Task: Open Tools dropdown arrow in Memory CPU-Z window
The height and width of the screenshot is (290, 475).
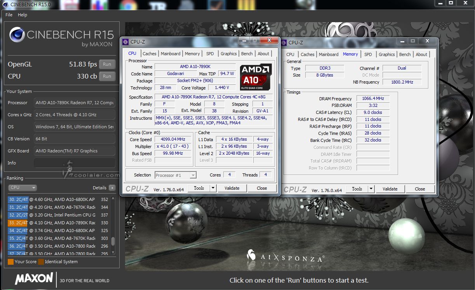Action: (x=371, y=189)
